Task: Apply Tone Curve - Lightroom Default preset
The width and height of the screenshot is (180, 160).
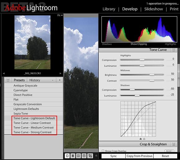Action: tap(34, 118)
